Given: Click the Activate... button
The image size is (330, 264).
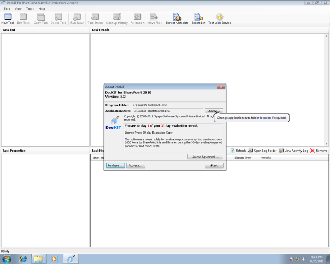Looking at the screenshot, I should 135,165.
